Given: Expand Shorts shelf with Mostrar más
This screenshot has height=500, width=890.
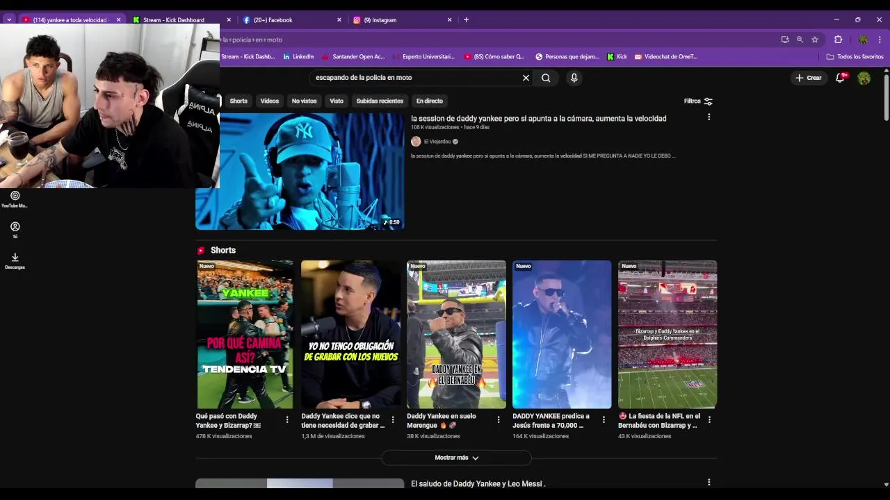Looking at the screenshot, I should [456, 458].
